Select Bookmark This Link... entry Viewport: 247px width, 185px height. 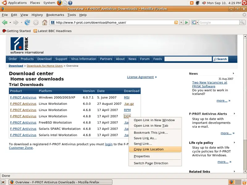coord(155,133)
